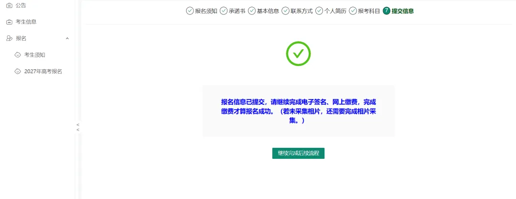Click the checkmark icon of step 个人简历
Screen dimensions: 516x199
[319, 11]
